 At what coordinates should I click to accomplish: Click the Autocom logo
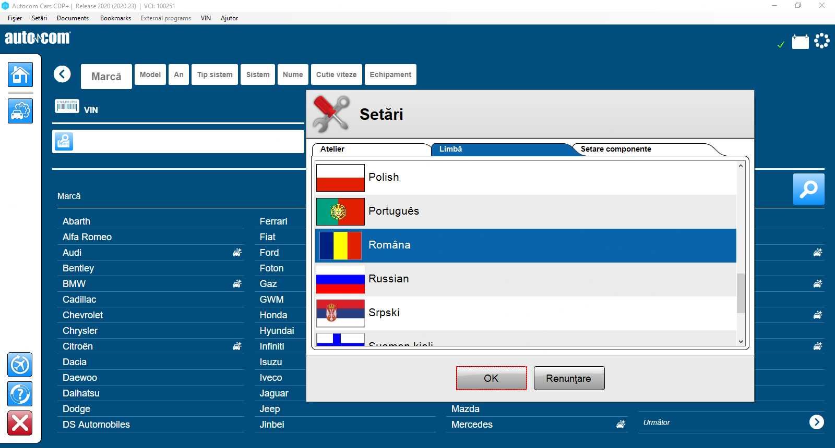[x=38, y=38]
